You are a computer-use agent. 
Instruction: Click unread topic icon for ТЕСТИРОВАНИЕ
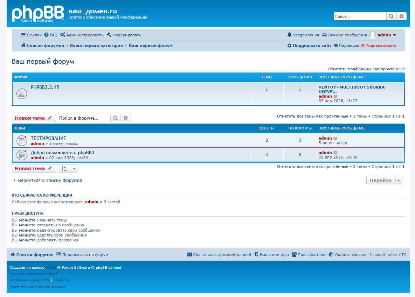(22, 141)
